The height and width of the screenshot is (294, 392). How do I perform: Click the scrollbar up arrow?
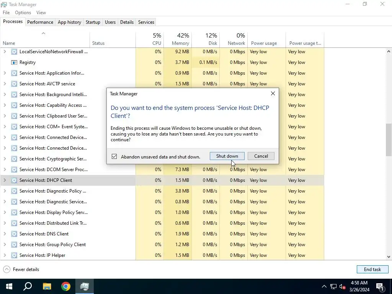(389, 52)
